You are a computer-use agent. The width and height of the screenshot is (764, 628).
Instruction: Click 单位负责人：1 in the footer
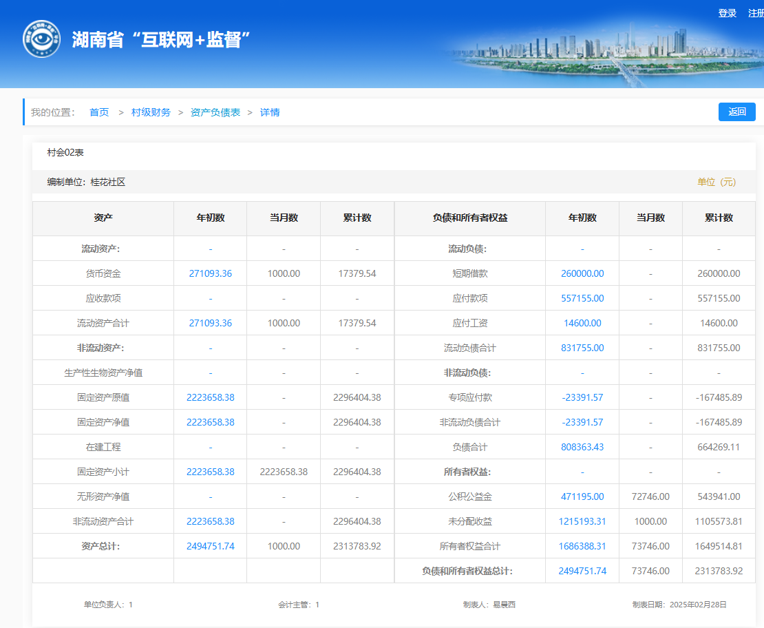point(108,605)
